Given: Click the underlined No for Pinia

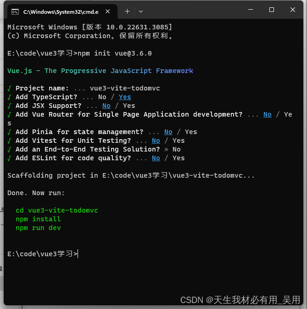Looking at the screenshot, I should click(x=168, y=132).
